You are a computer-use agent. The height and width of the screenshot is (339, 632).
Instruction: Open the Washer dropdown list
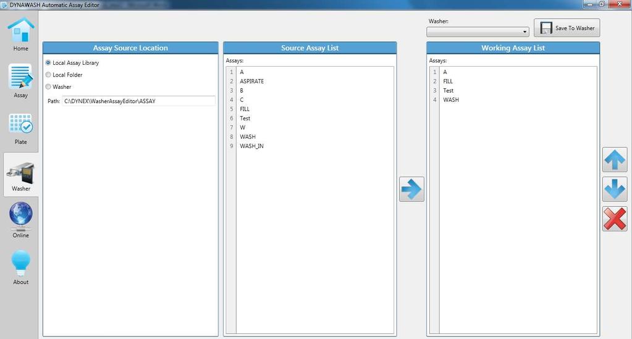[x=478, y=31]
